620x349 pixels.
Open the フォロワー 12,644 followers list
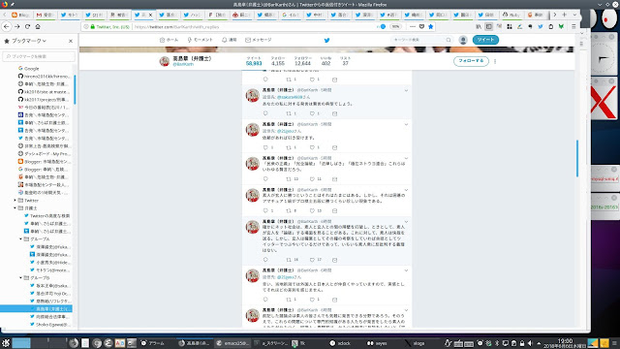click(303, 61)
